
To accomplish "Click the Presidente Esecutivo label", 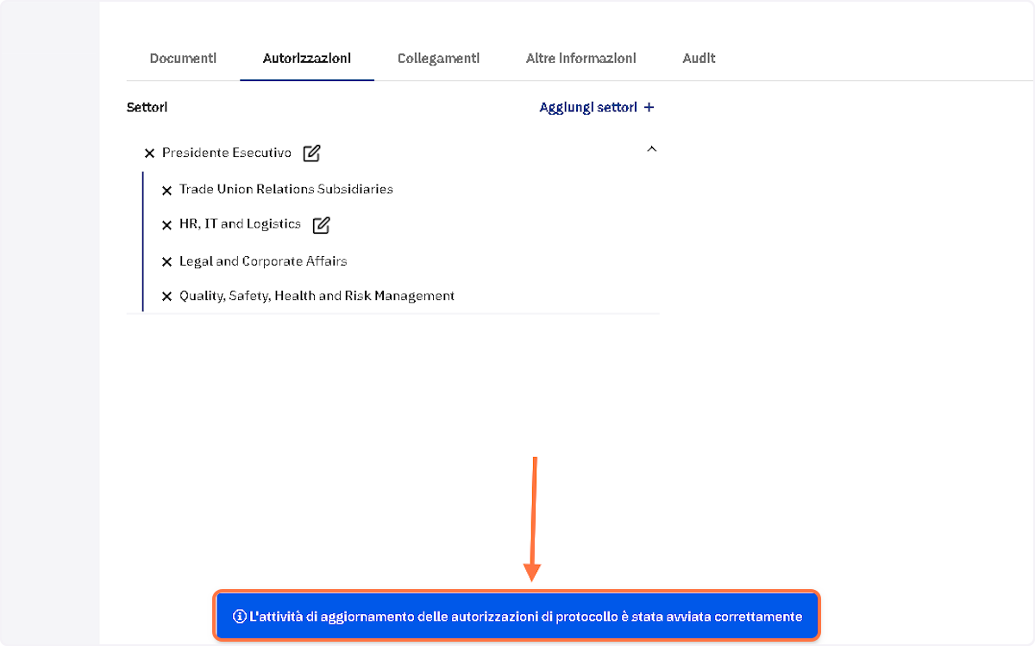I will click(227, 153).
